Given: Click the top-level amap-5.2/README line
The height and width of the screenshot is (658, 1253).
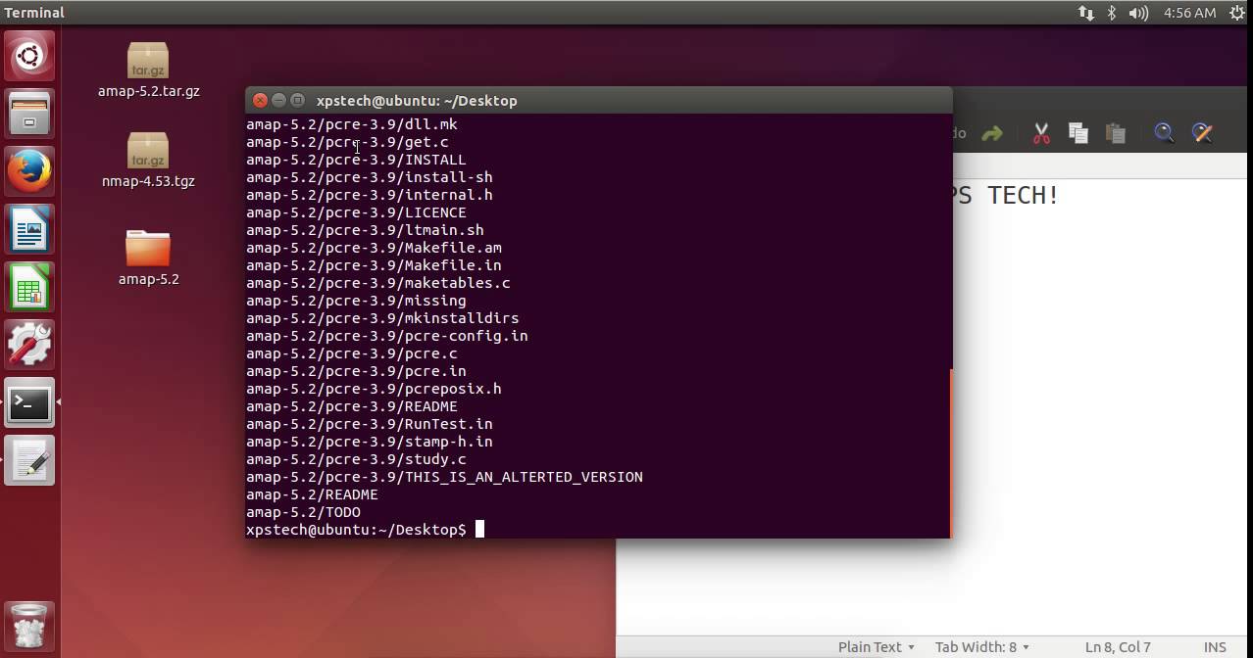Looking at the screenshot, I should point(312,494).
